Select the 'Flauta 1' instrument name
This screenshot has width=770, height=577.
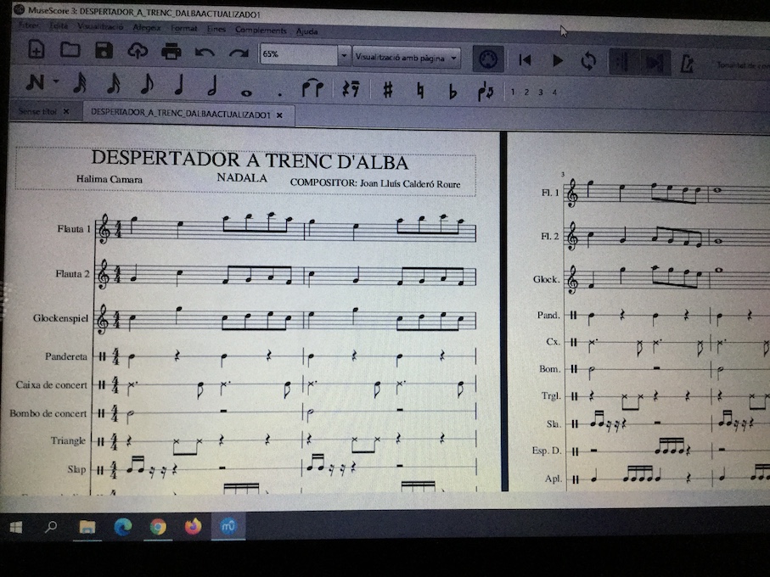coord(74,228)
